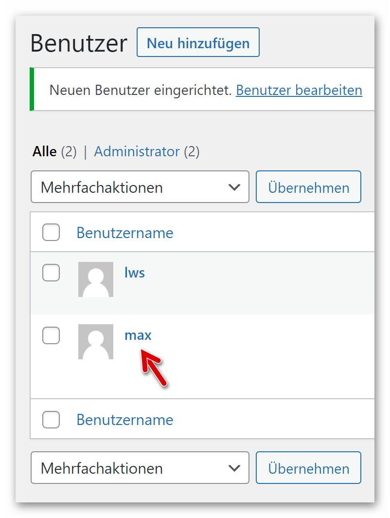Open the max username link
The height and width of the screenshot is (518, 390).
[x=138, y=335]
